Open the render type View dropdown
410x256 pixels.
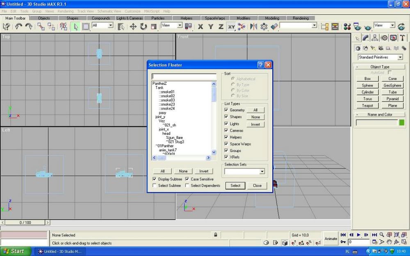(x=392, y=25)
